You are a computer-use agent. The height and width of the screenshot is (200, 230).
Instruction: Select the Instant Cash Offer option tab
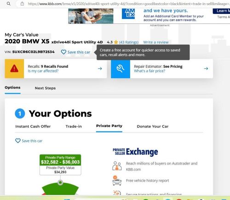(33, 126)
